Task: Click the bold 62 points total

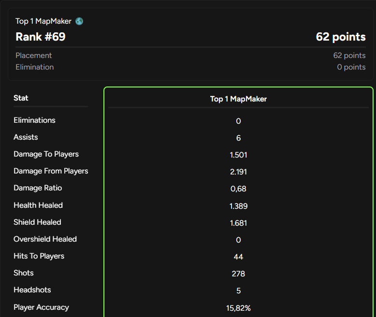Action: tap(341, 37)
